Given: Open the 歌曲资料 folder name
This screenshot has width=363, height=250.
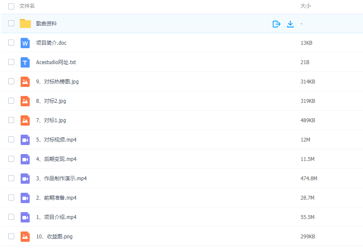Looking at the screenshot, I should point(46,24).
